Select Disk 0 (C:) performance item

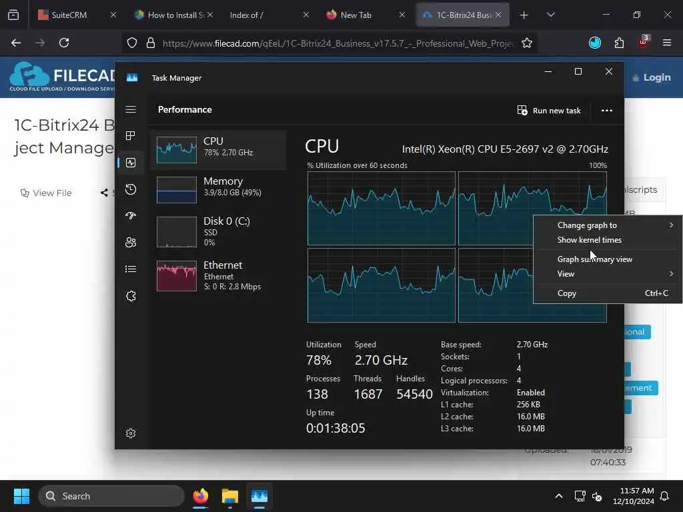[x=218, y=231]
